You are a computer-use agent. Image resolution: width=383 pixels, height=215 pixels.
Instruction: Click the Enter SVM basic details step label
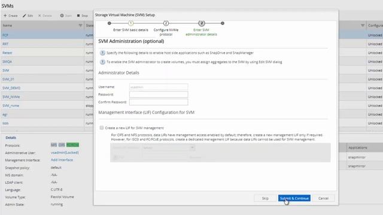pyautogui.click(x=130, y=30)
